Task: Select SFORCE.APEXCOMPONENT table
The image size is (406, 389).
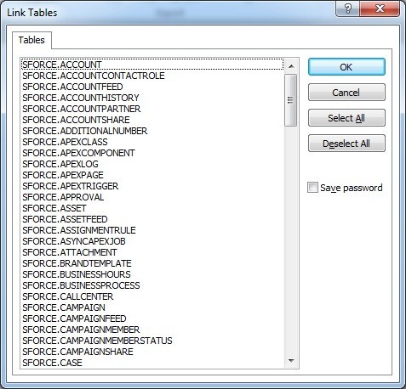Action: pos(152,153)
